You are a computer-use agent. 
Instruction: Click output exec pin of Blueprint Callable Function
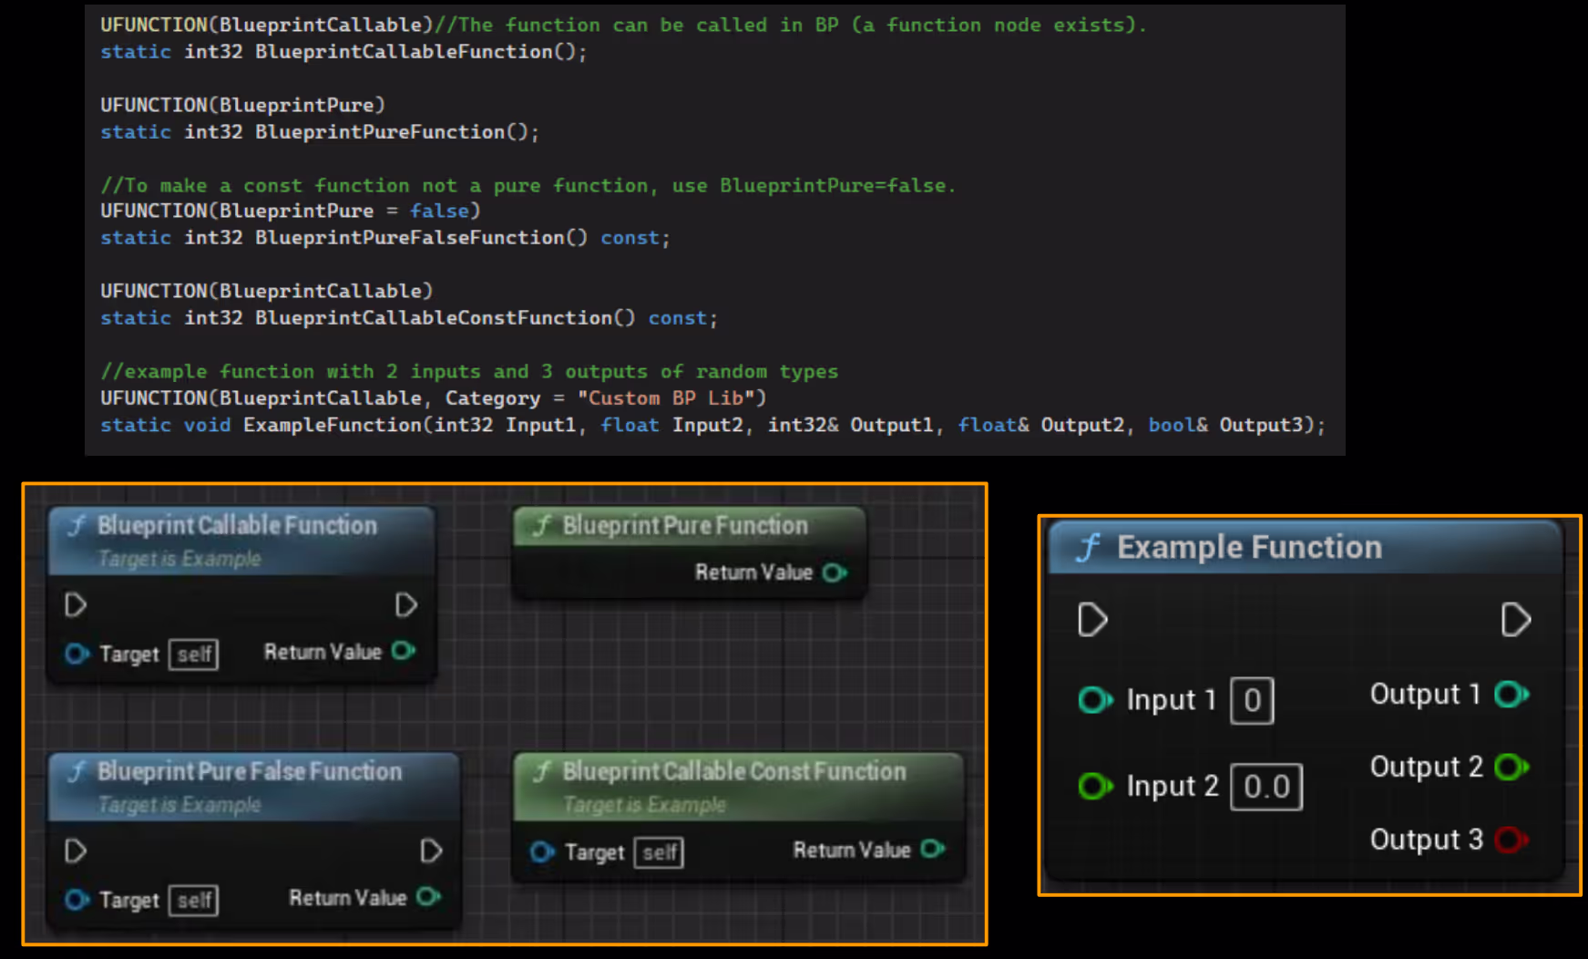(406, 604)
